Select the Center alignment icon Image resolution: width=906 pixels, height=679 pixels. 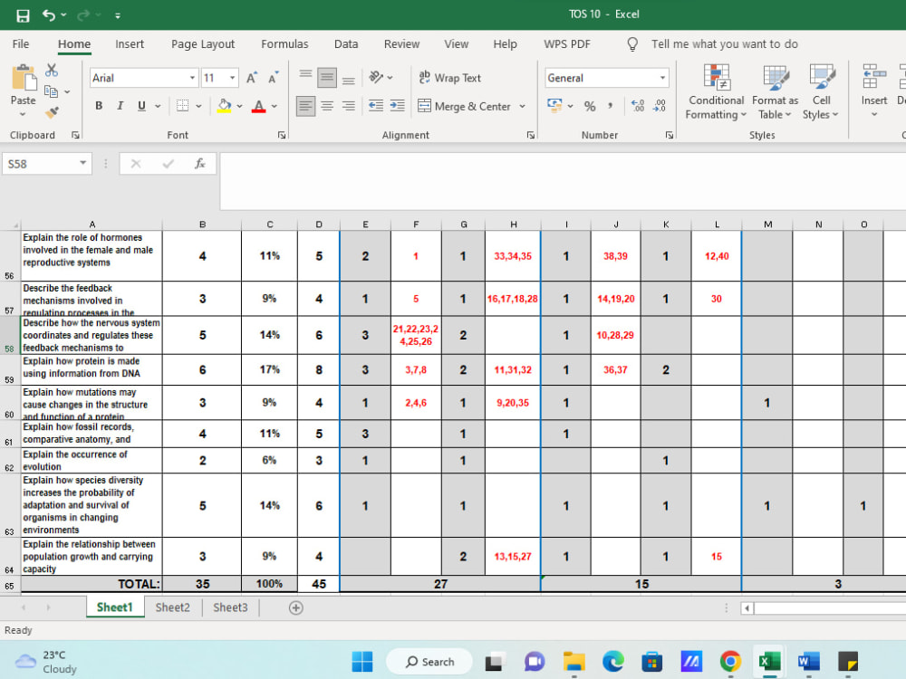point(326,106)
